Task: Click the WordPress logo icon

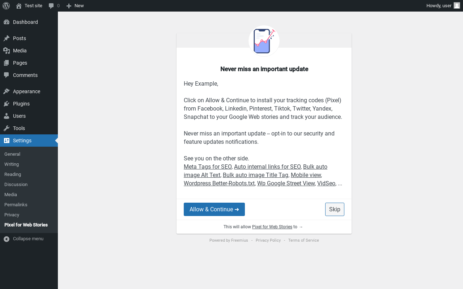Action: pos(6,5)
